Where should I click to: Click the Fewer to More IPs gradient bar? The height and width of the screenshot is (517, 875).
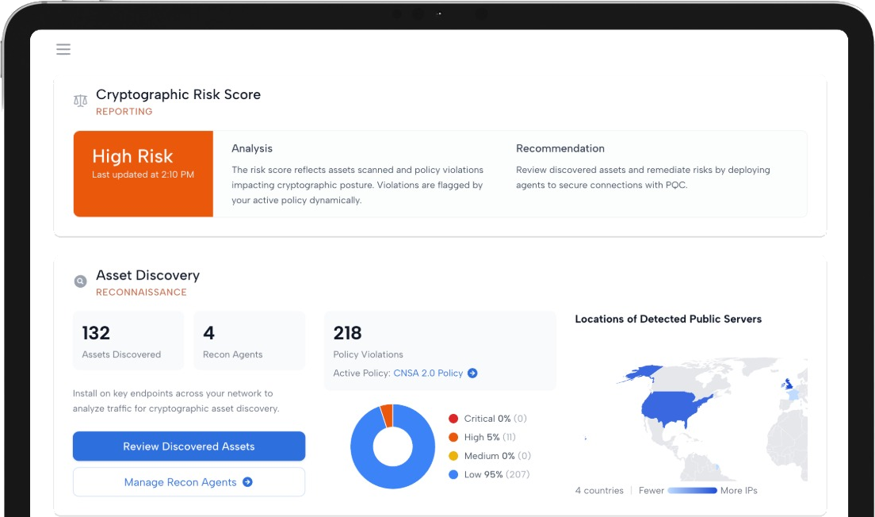[692, 491]
